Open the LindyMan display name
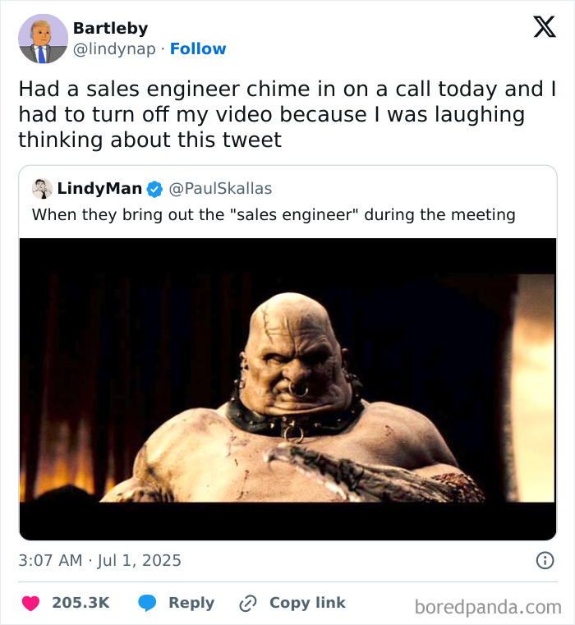This screenshot has height=625, width=575. click(x=99, y=189)
